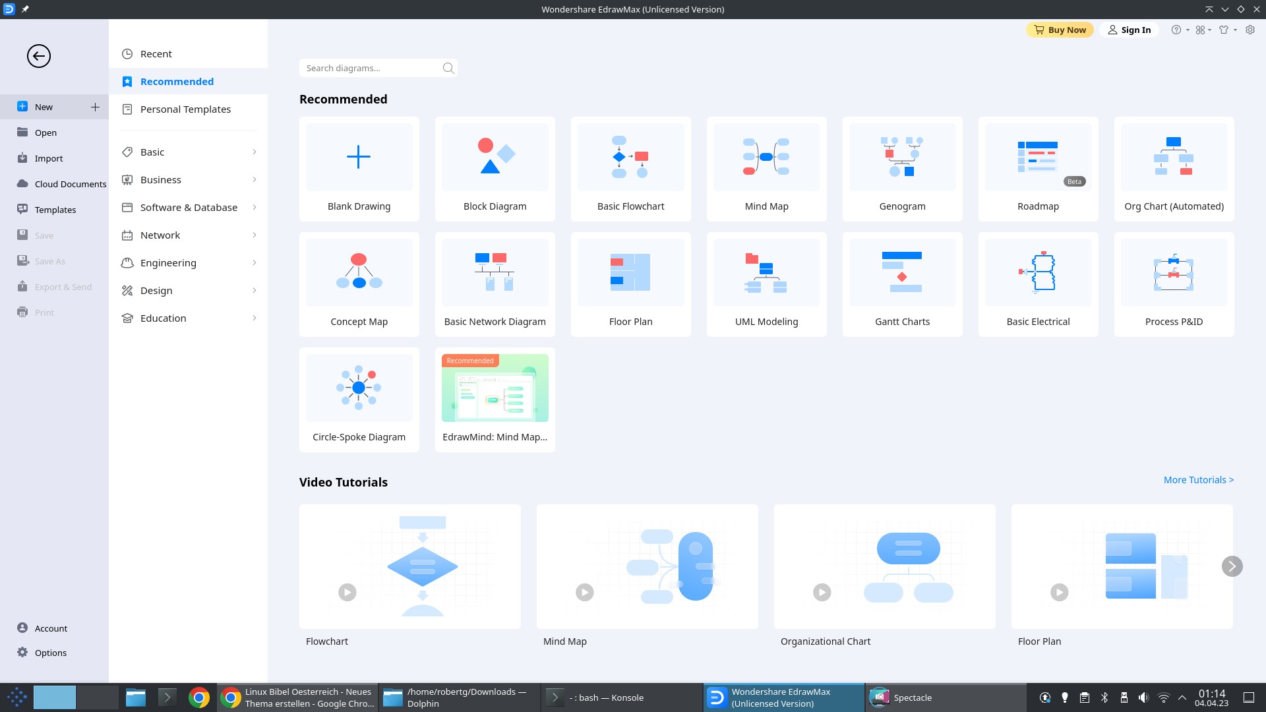The image size is (1266, 712).
Task: Expand the Engineering category arrow
Action: click(255, 263)
